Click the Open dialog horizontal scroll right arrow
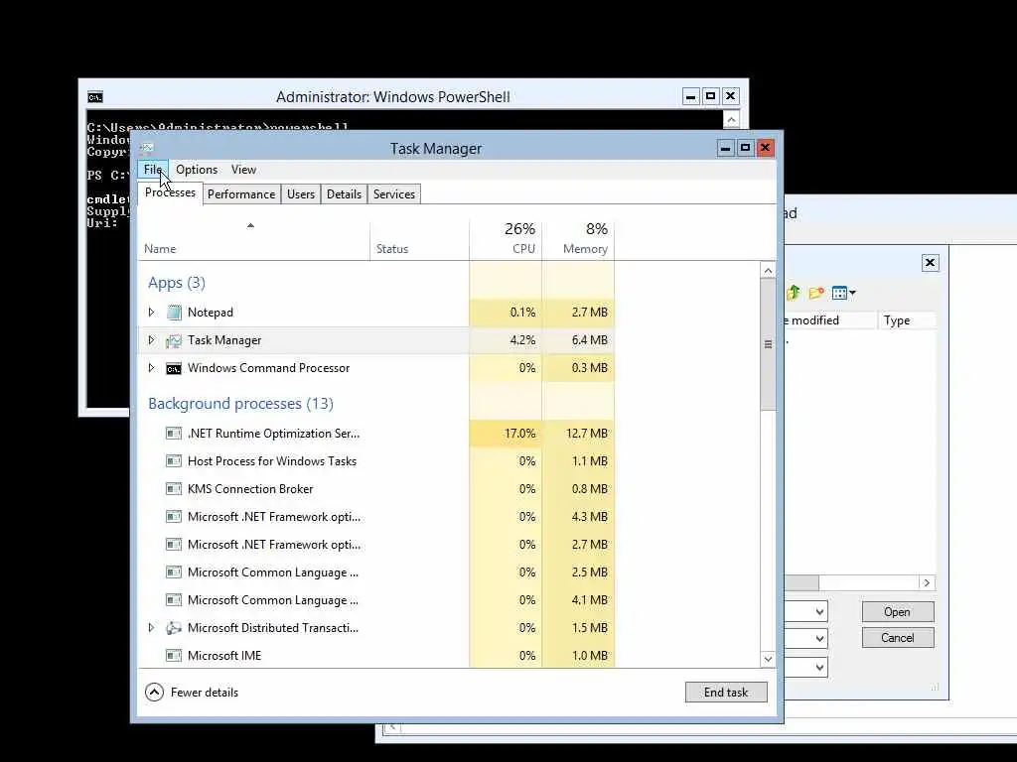Screen dimensions: 1017x762 pyautogui.click(x=927, y=582)
